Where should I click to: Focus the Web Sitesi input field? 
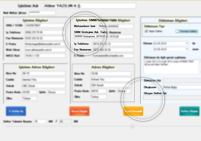45,50
